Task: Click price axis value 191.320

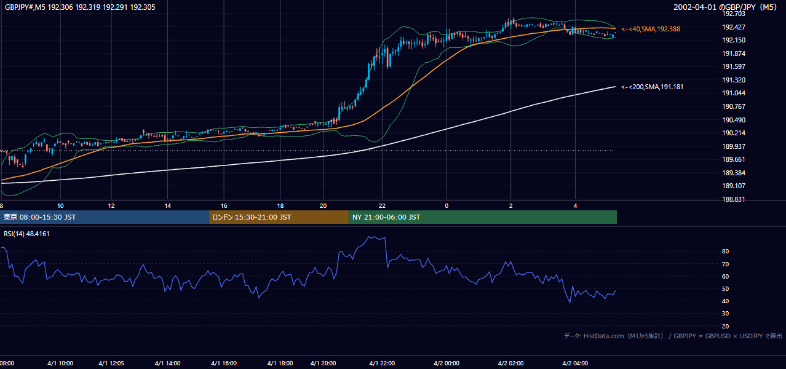Action: point(734,80)
